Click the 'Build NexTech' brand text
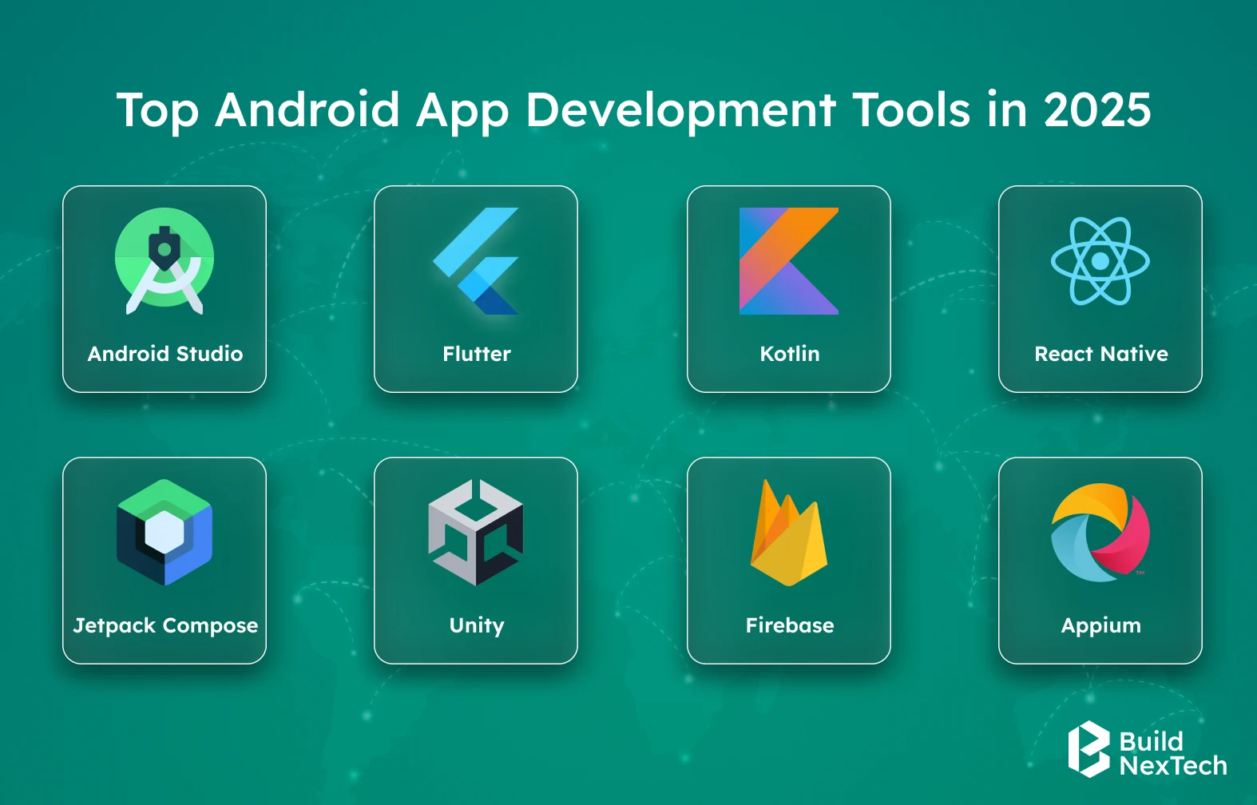 (1172, 753)
